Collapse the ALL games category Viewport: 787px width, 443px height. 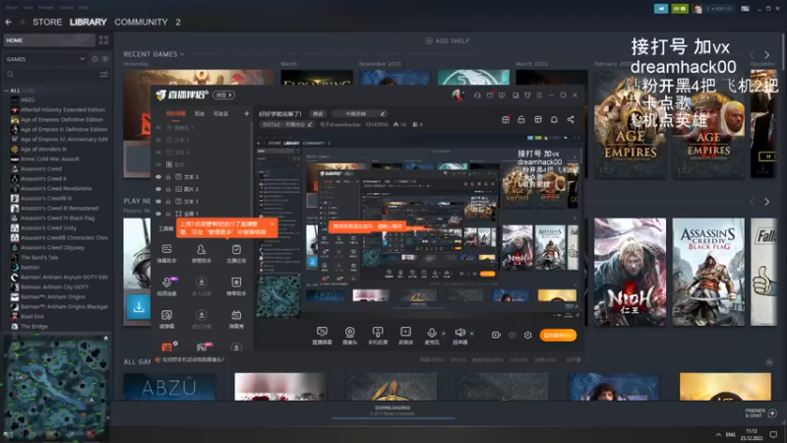tap(7, 91)
